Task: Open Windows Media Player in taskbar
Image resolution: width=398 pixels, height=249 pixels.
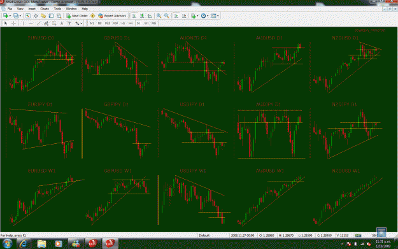Action: pyautogui.click(x=59, y=244)
